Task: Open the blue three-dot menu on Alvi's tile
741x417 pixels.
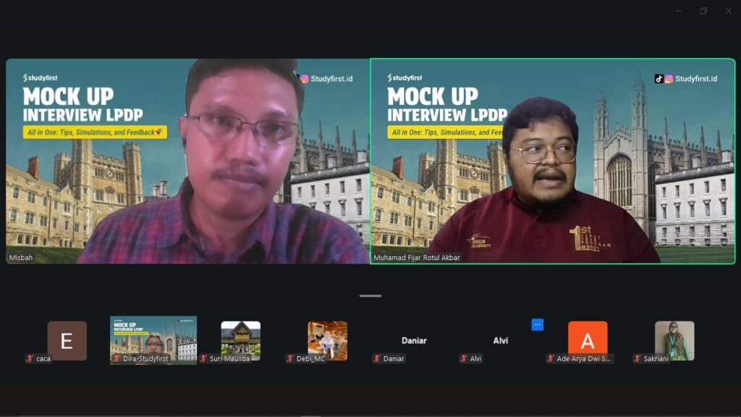Action: click(537, 325)
